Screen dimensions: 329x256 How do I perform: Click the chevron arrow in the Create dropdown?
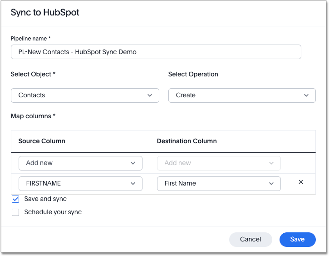pos(306,95)
